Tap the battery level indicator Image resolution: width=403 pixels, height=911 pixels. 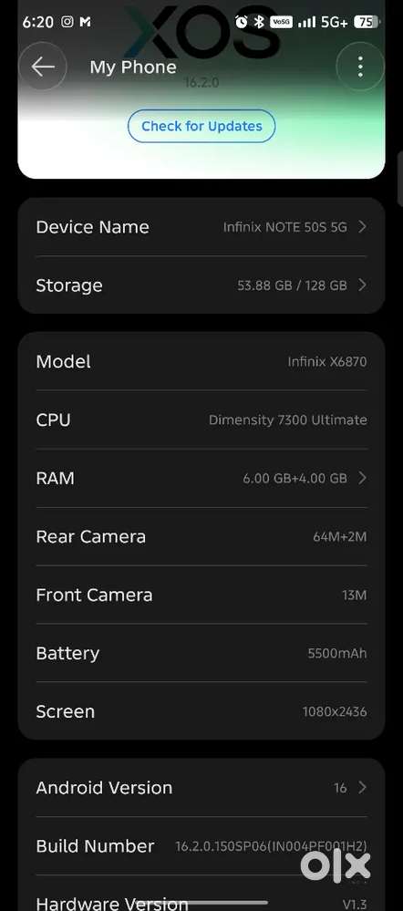tap(367, 22)
